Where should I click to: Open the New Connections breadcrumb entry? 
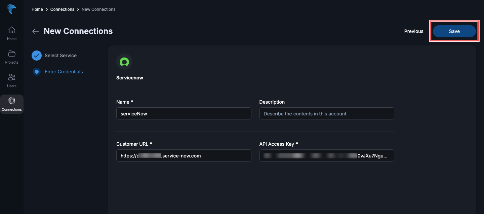coord(98,9)
